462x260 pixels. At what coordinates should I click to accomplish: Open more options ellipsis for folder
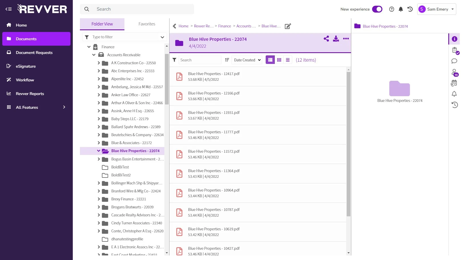pos(346,39)
